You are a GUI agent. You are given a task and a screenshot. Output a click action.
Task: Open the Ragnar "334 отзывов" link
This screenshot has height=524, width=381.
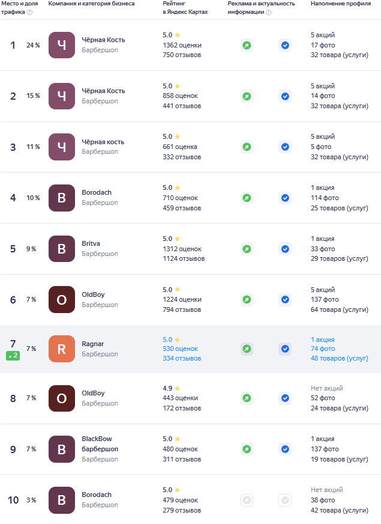pyautogui.click(x=182, y=358)
